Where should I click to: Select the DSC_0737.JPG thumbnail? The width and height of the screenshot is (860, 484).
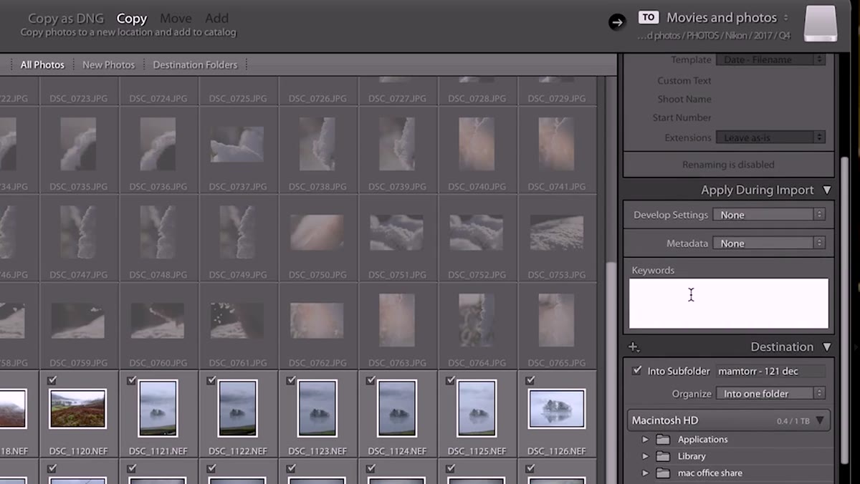tap(237, 145)
